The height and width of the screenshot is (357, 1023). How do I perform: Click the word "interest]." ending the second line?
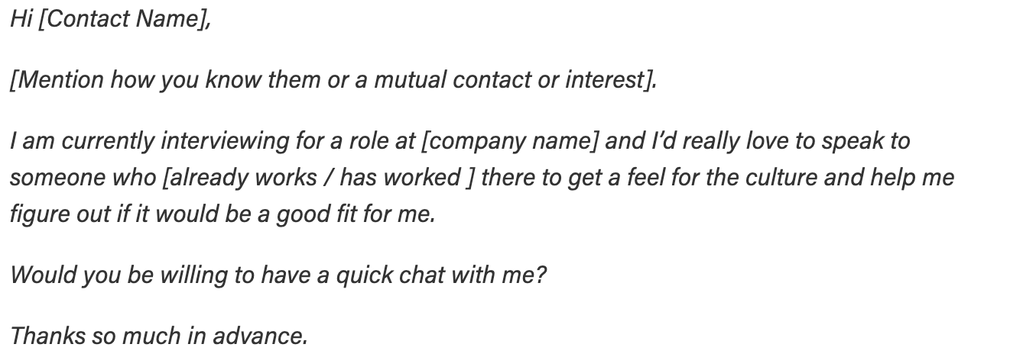click(610, 80)
